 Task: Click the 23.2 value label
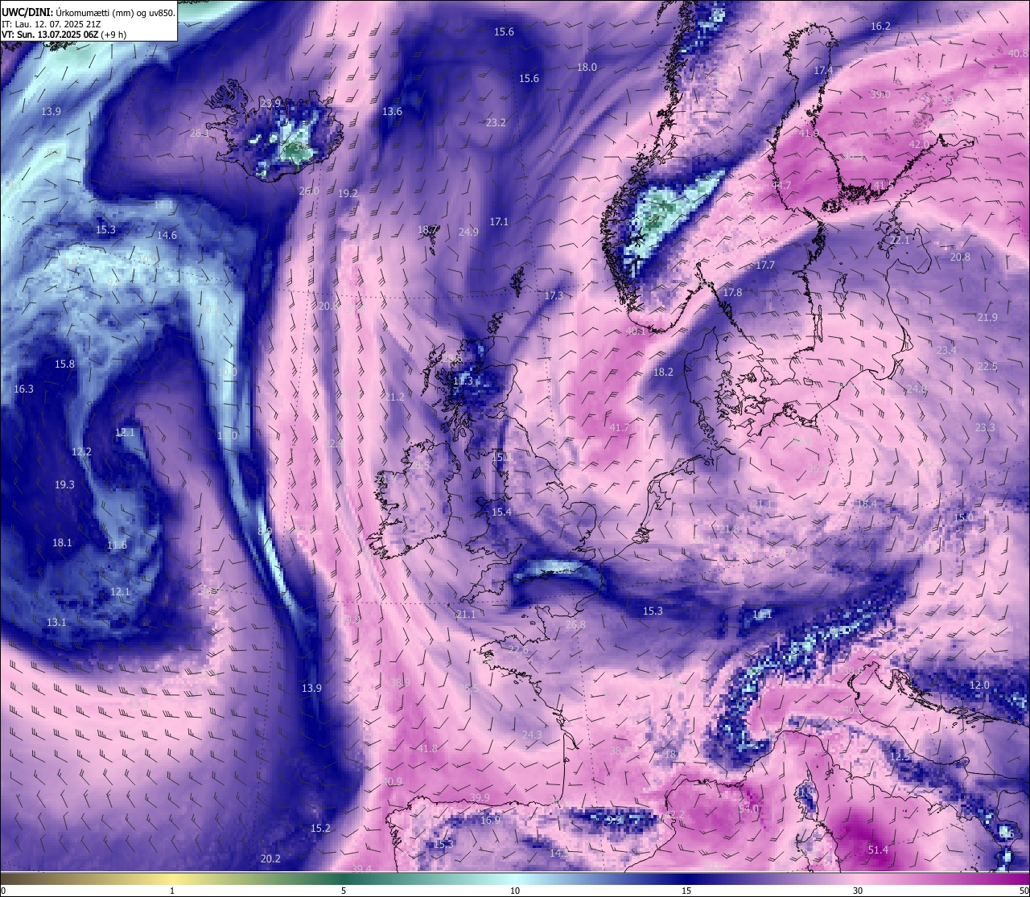pyautogui.click(x=496, y=123)
